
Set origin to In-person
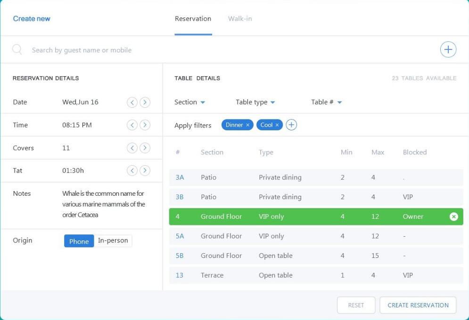(x=113, y=241)
